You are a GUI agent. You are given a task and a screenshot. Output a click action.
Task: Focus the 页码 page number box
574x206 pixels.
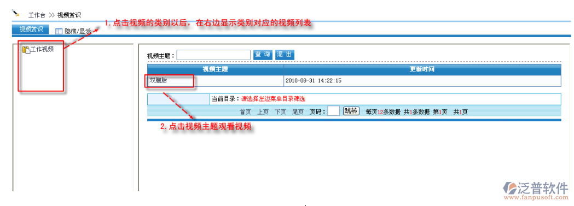(x=333, y=111)
